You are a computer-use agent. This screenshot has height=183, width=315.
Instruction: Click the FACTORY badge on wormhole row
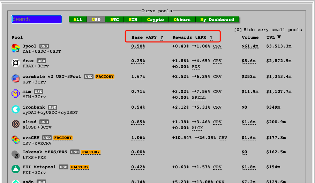pyautogui.click(x=105, y=76)
